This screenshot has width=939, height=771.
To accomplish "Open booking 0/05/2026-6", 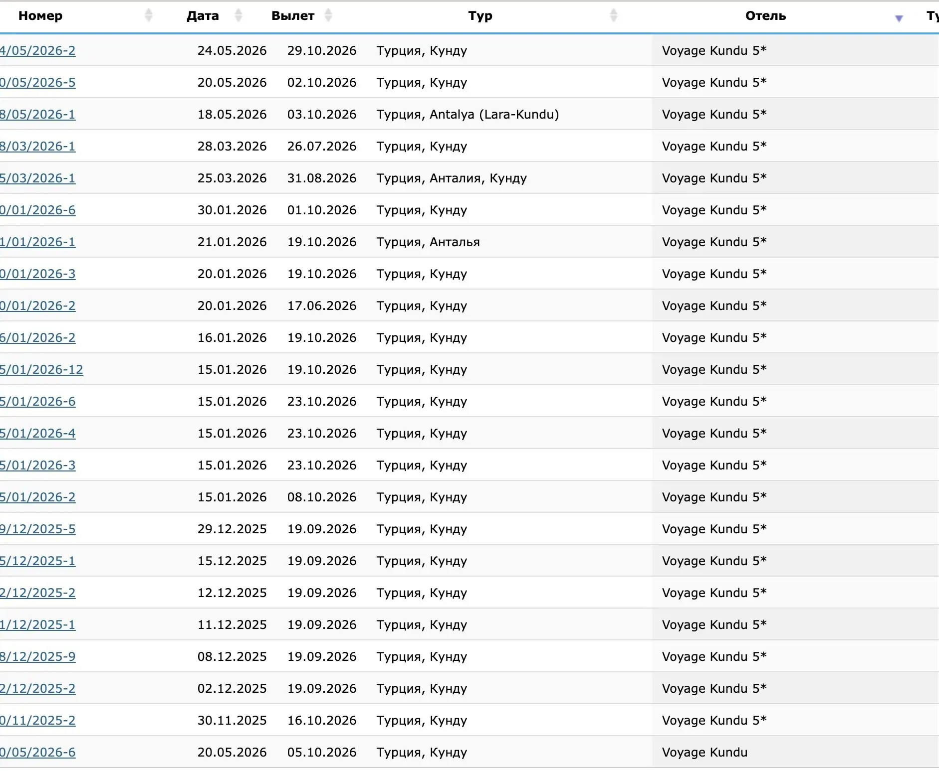I will (x=38, y=752).
